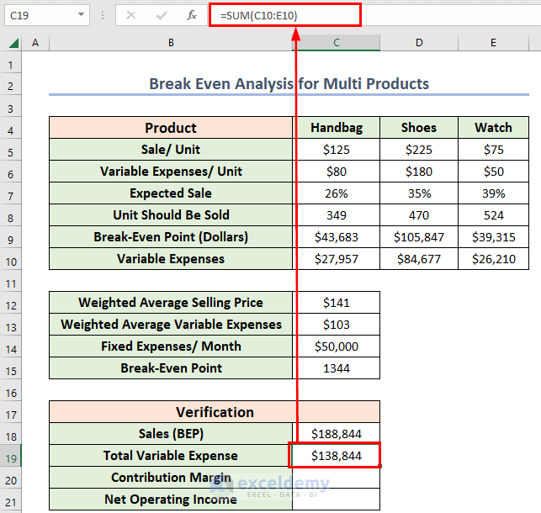Select column B header
The width and height of the screenshot is (541, 513).
(x=171, y=43)
